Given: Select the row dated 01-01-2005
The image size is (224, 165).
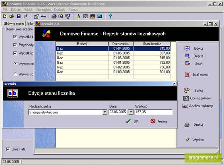Looking at the screenshot, I should pos(113,62).
